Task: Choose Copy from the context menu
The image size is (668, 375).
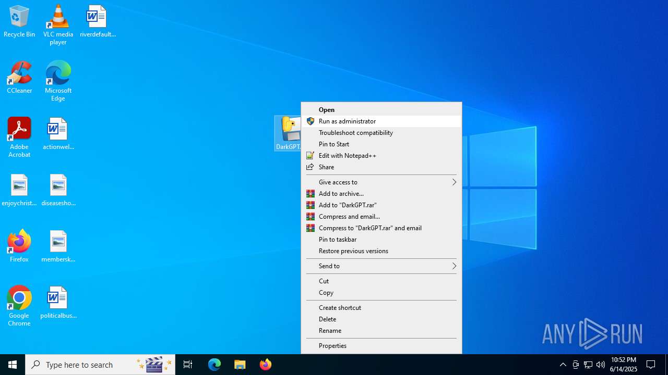Action: click(381, 292)
